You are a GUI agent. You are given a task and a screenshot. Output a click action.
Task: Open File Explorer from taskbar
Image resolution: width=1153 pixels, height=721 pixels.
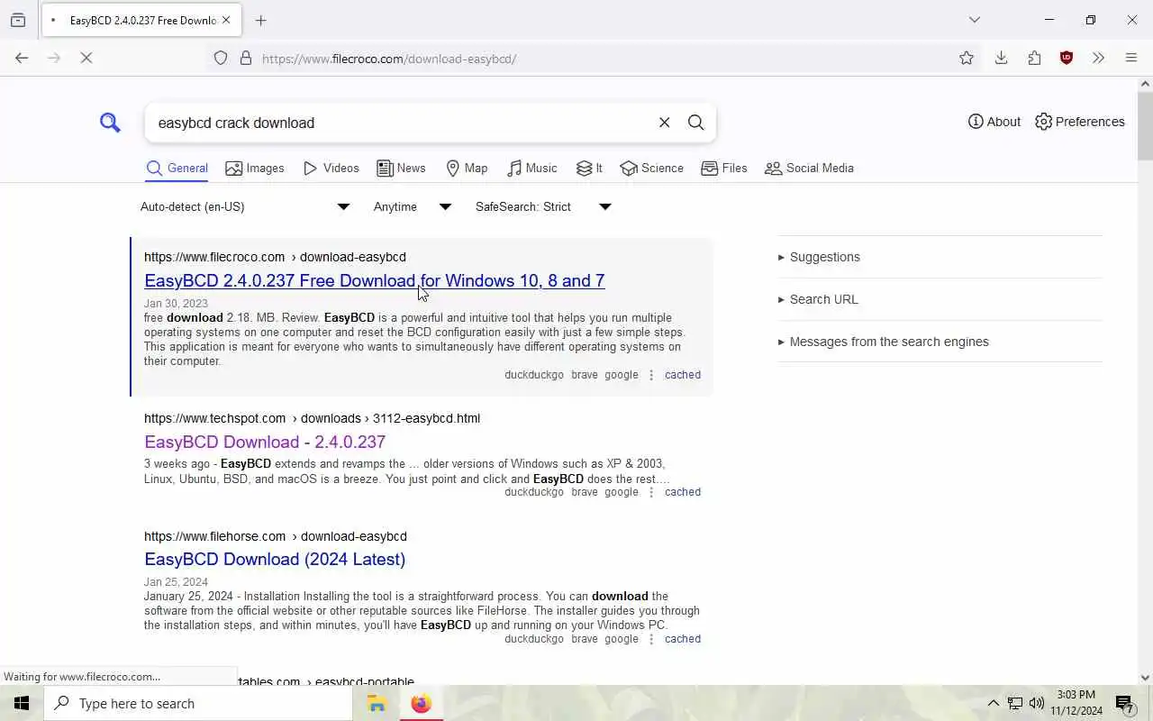(377, 703)
